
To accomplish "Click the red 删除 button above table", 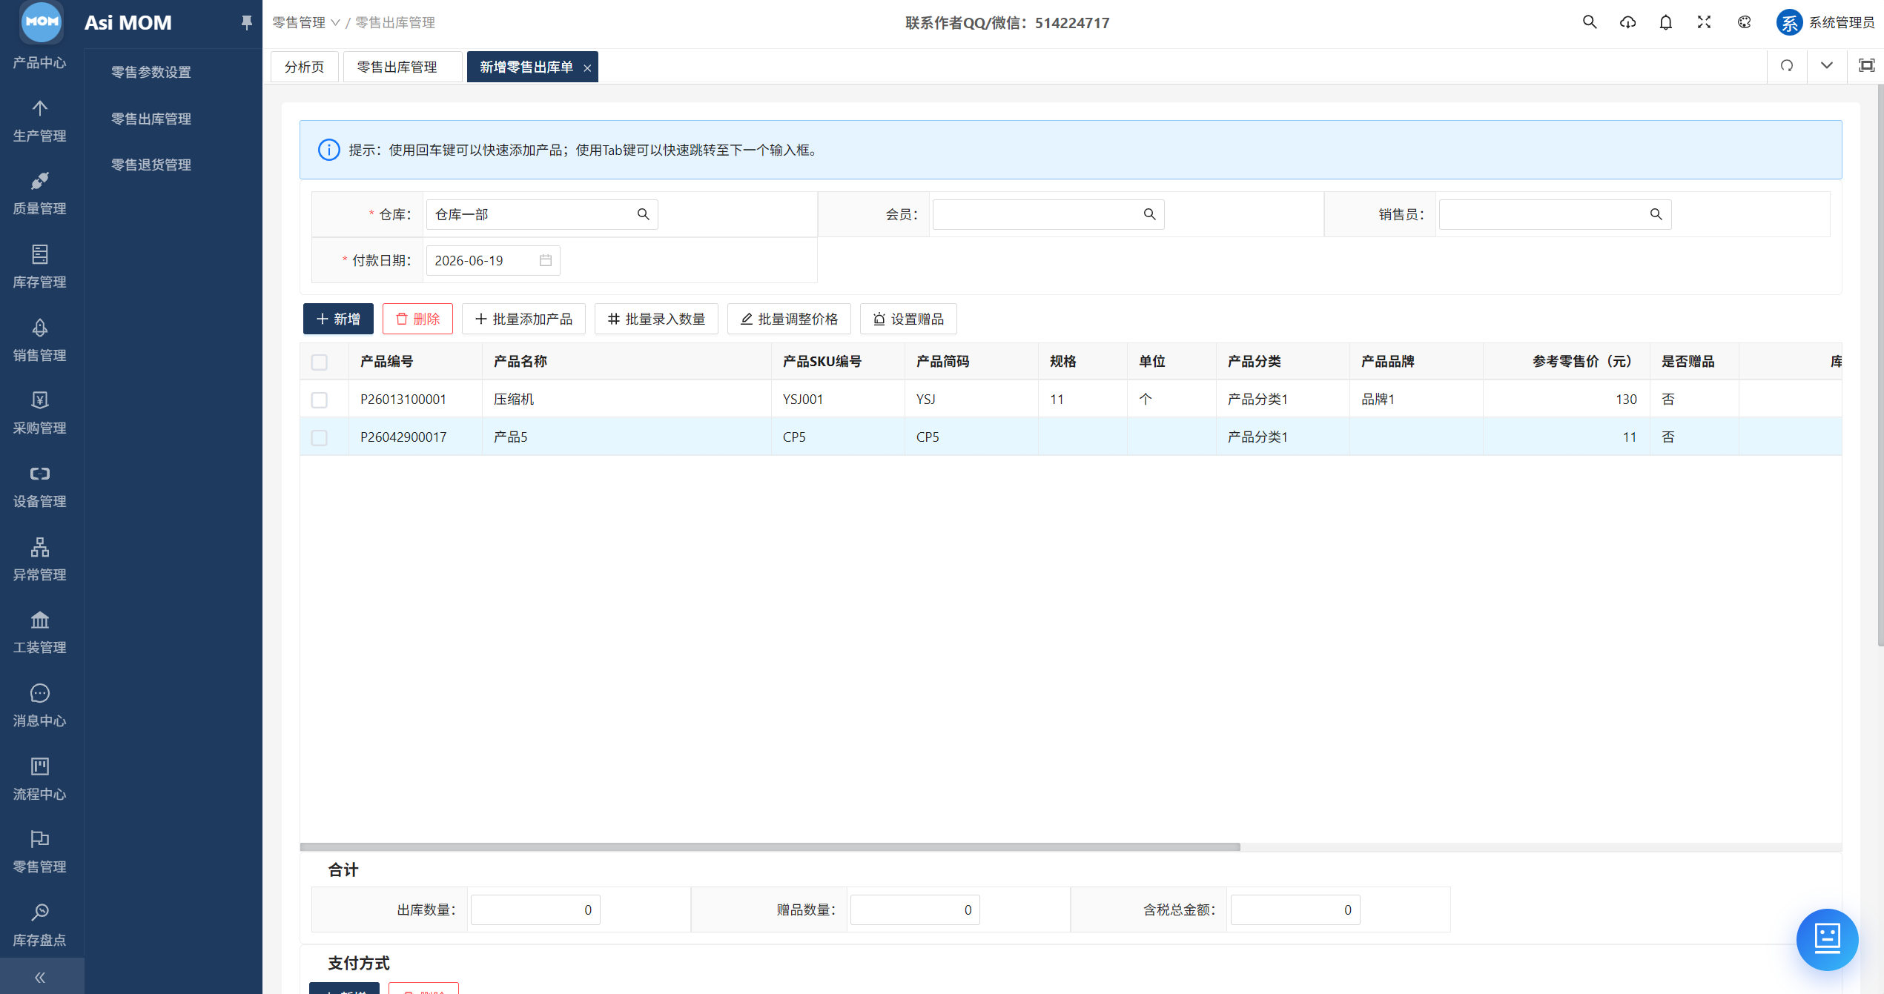I will pos(417,319).
